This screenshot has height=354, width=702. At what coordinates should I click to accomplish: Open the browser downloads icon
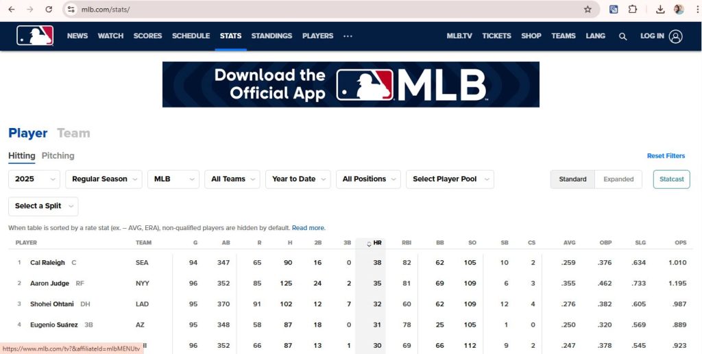click(x=660, y=10)
